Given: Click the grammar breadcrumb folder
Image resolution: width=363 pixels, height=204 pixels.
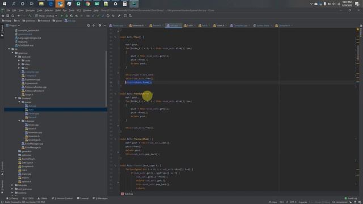Looking at the screenshot, I should [x=29, y=20].
